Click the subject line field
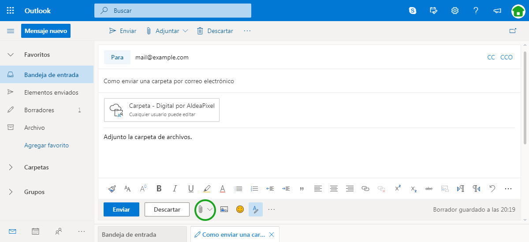 [x=309, y=81]
